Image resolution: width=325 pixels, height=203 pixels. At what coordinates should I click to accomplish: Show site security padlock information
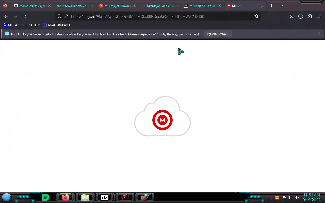pos(67,16)
